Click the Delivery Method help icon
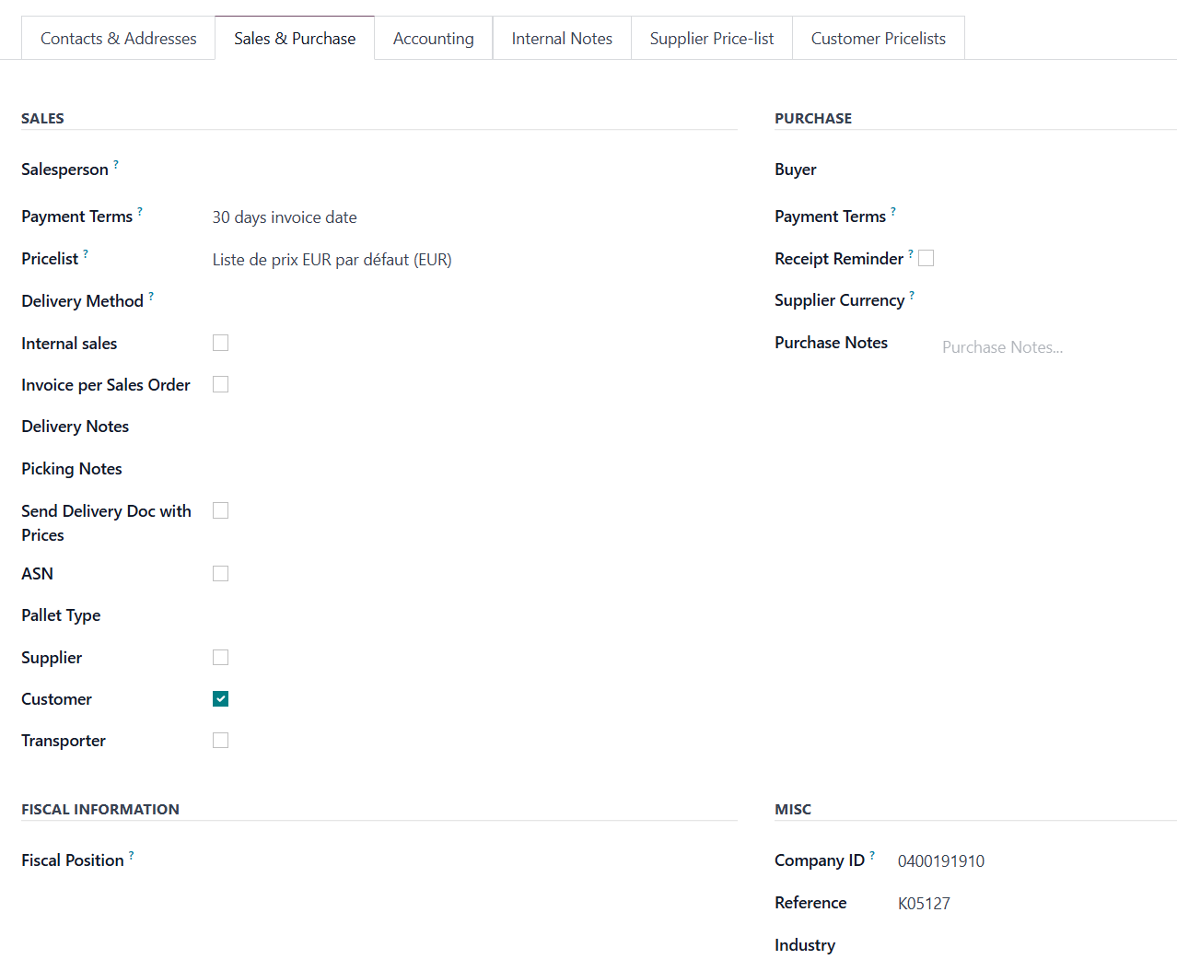 pos(151,297)
